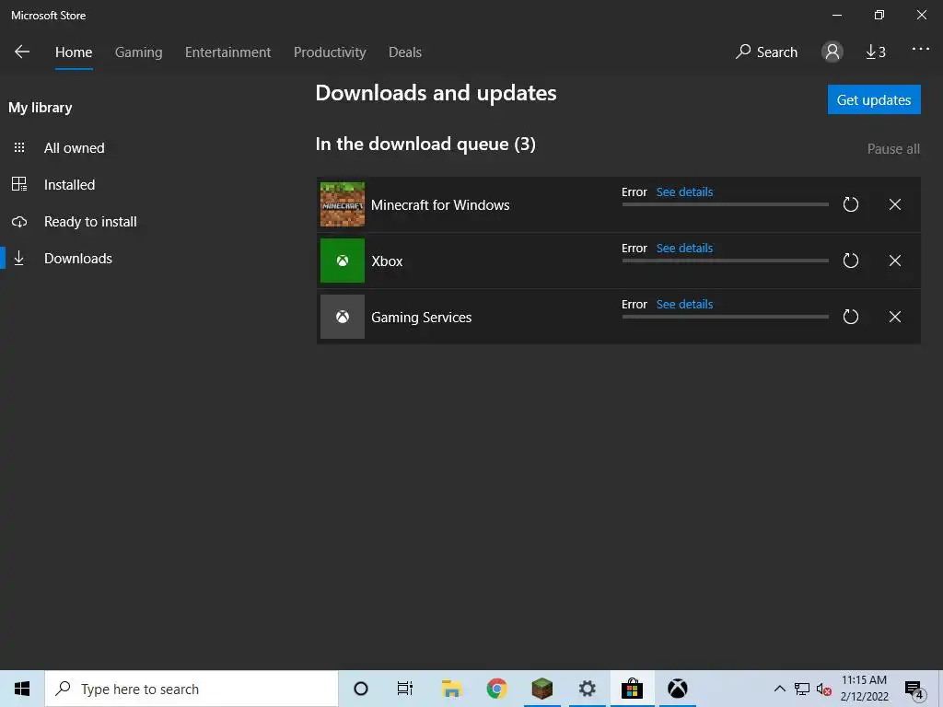This screenshot has width=943, height=707.
Task: Switch to the Gaming tab
Action: pos(138,52)
